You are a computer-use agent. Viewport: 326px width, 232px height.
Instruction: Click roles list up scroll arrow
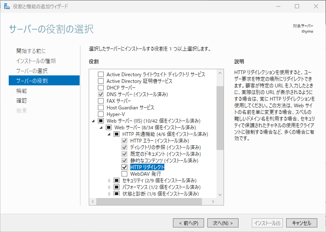(220, 73)
